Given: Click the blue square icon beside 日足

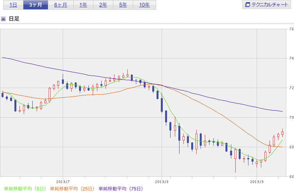Looking at the screenshot, I should [4, 19].
